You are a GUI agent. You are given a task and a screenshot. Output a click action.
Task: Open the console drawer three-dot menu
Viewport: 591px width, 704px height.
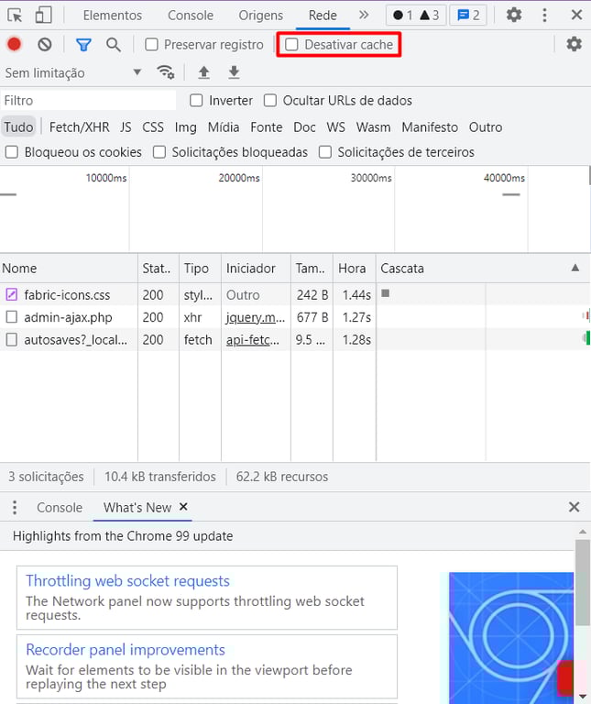pos(15,507)
